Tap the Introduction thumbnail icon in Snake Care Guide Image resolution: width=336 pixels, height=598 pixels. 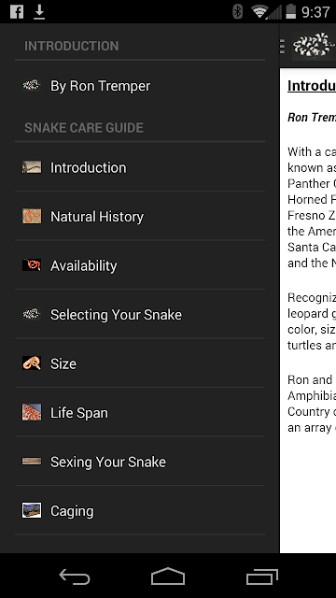[x=32, y=167]
